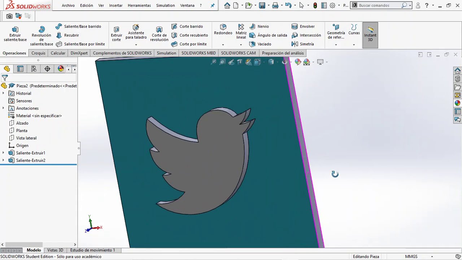The width and height of the screenshot is (462, 260).
Task: Click the Intersección tool
Action: point(306,35)
